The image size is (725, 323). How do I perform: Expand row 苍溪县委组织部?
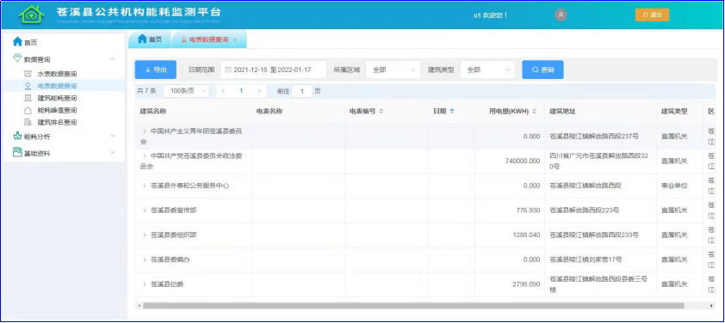(x=145, y=235)
